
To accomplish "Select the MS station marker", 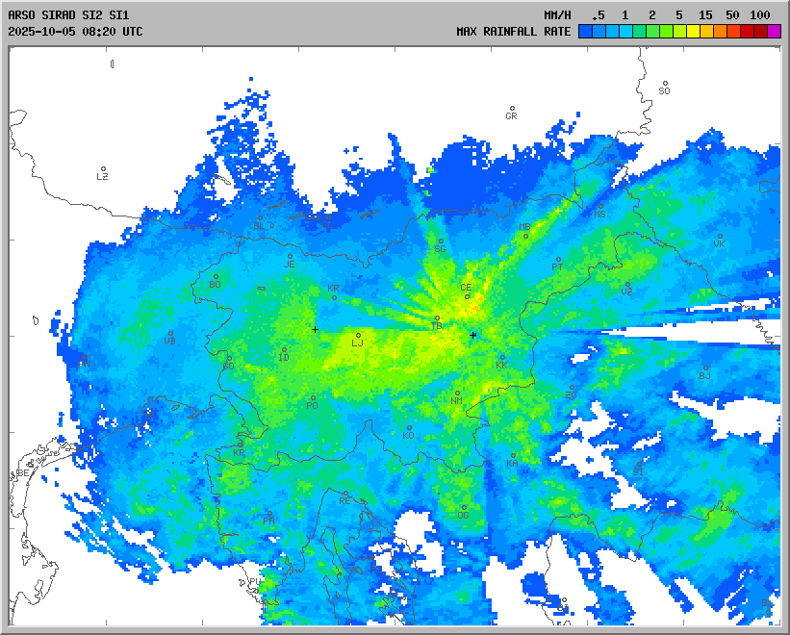I will (600, 206).
